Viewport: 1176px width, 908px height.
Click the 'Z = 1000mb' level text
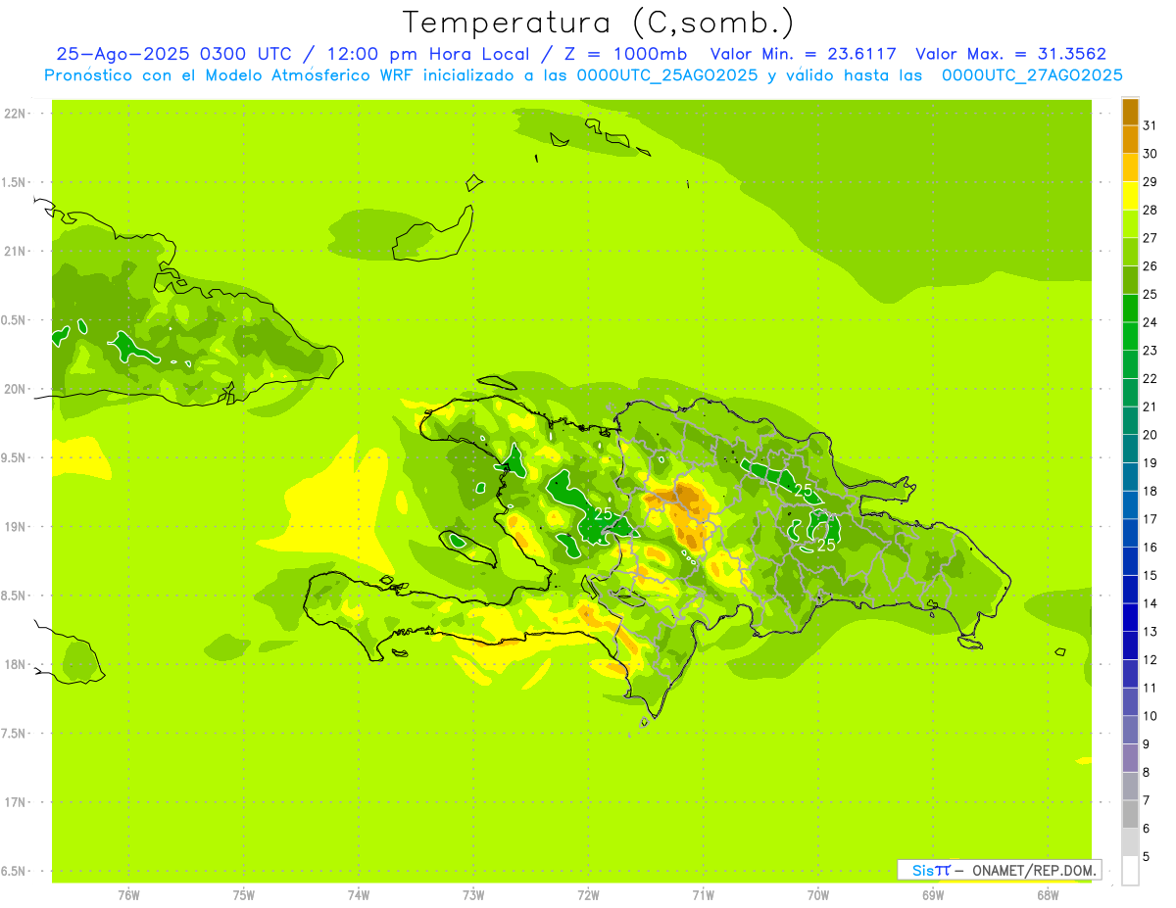point(628,54)
